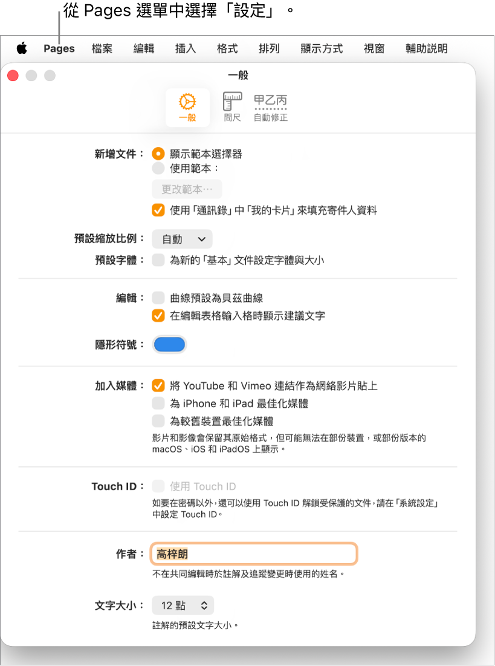
Task: Open the Apple menu icon
Action: coord(22,48)
